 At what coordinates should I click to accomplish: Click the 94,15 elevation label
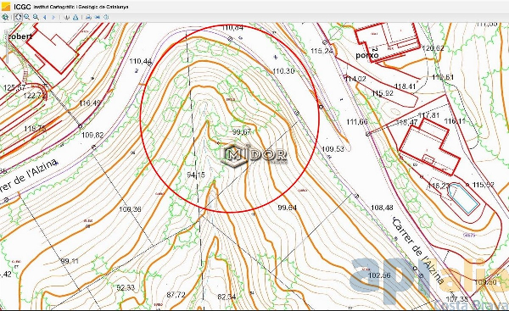[x=196, y=175]
